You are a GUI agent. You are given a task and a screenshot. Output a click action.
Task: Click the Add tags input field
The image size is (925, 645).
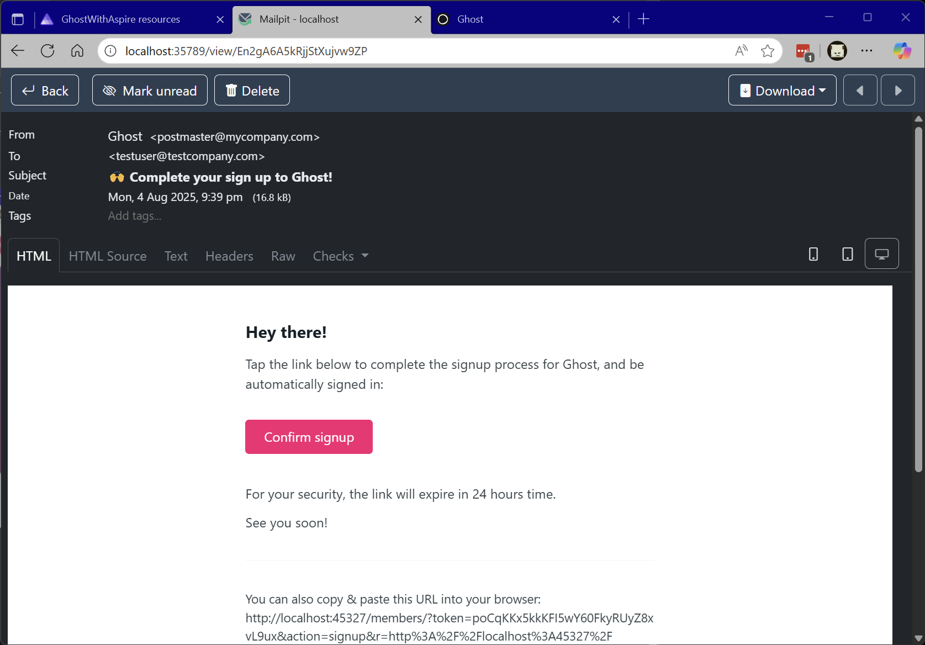click(135, 216)
